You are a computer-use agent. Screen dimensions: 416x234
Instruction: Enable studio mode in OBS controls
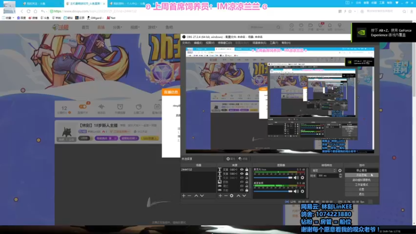click(x=361, y=185)
